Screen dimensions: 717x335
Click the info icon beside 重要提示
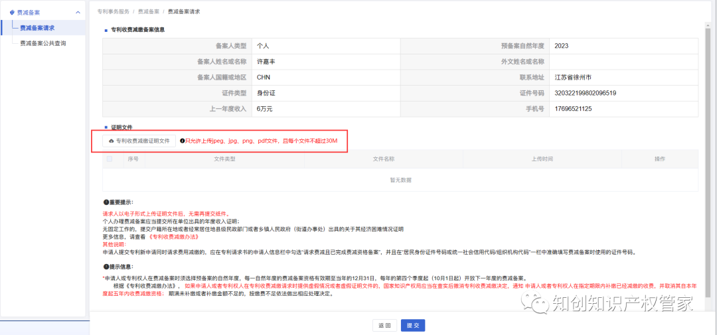tap(106, 202)
